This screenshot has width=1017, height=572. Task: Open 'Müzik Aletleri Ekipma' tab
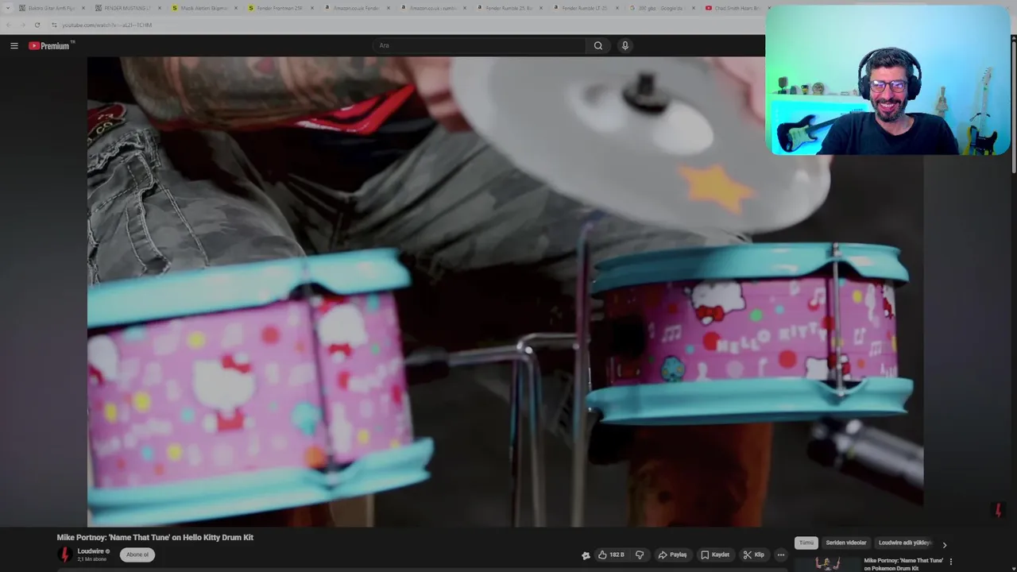(x=203, y=8)
